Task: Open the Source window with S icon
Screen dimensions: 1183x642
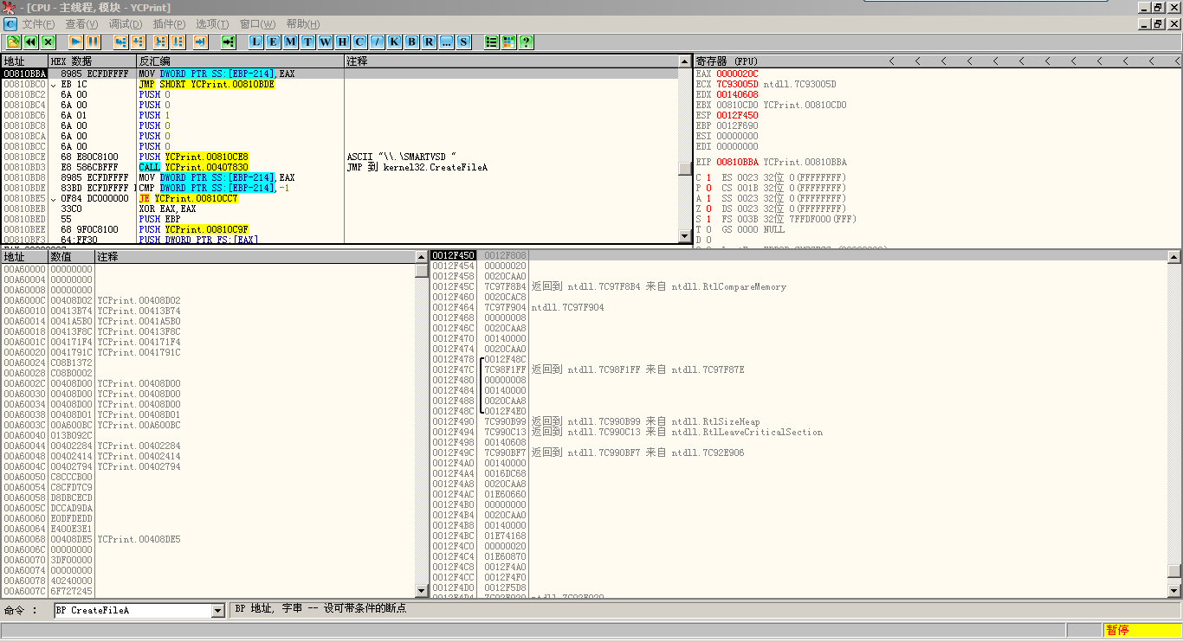Action: tap(463, 42)
